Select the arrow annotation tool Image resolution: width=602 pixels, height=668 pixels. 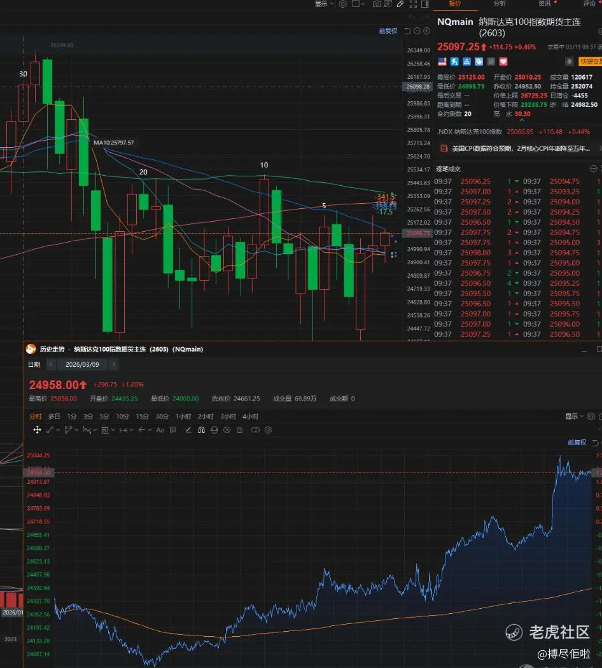(x=142, y=430)
